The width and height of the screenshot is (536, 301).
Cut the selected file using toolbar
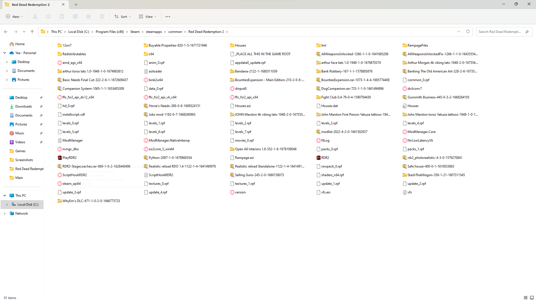coord(35,16)
